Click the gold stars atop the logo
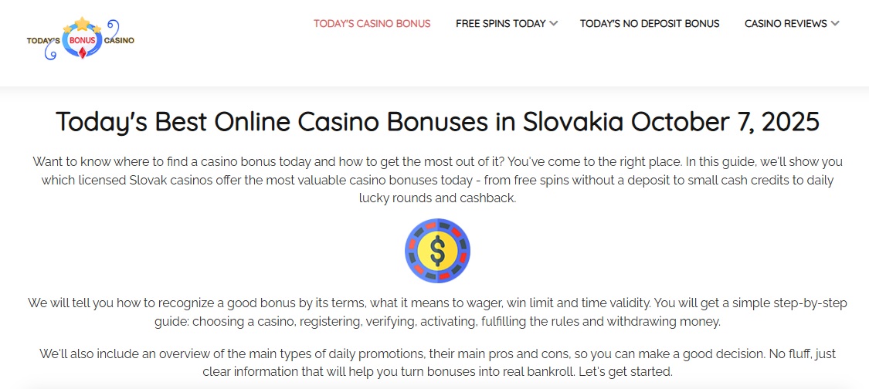 (x=82, y=25)
